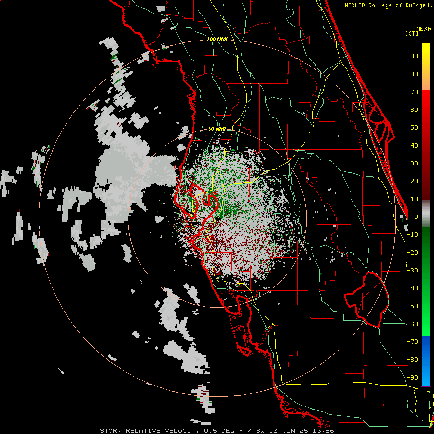Click the 13:56 time stamp in caption
434x434 pixels.
[x=323, y=431]
